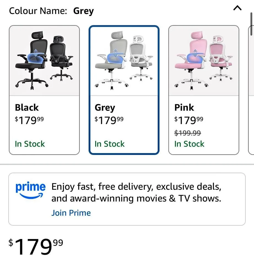254x264 pixels.
Task: Select the Black chair colour option
Action: pyautogui.click(x=44, y=90)
